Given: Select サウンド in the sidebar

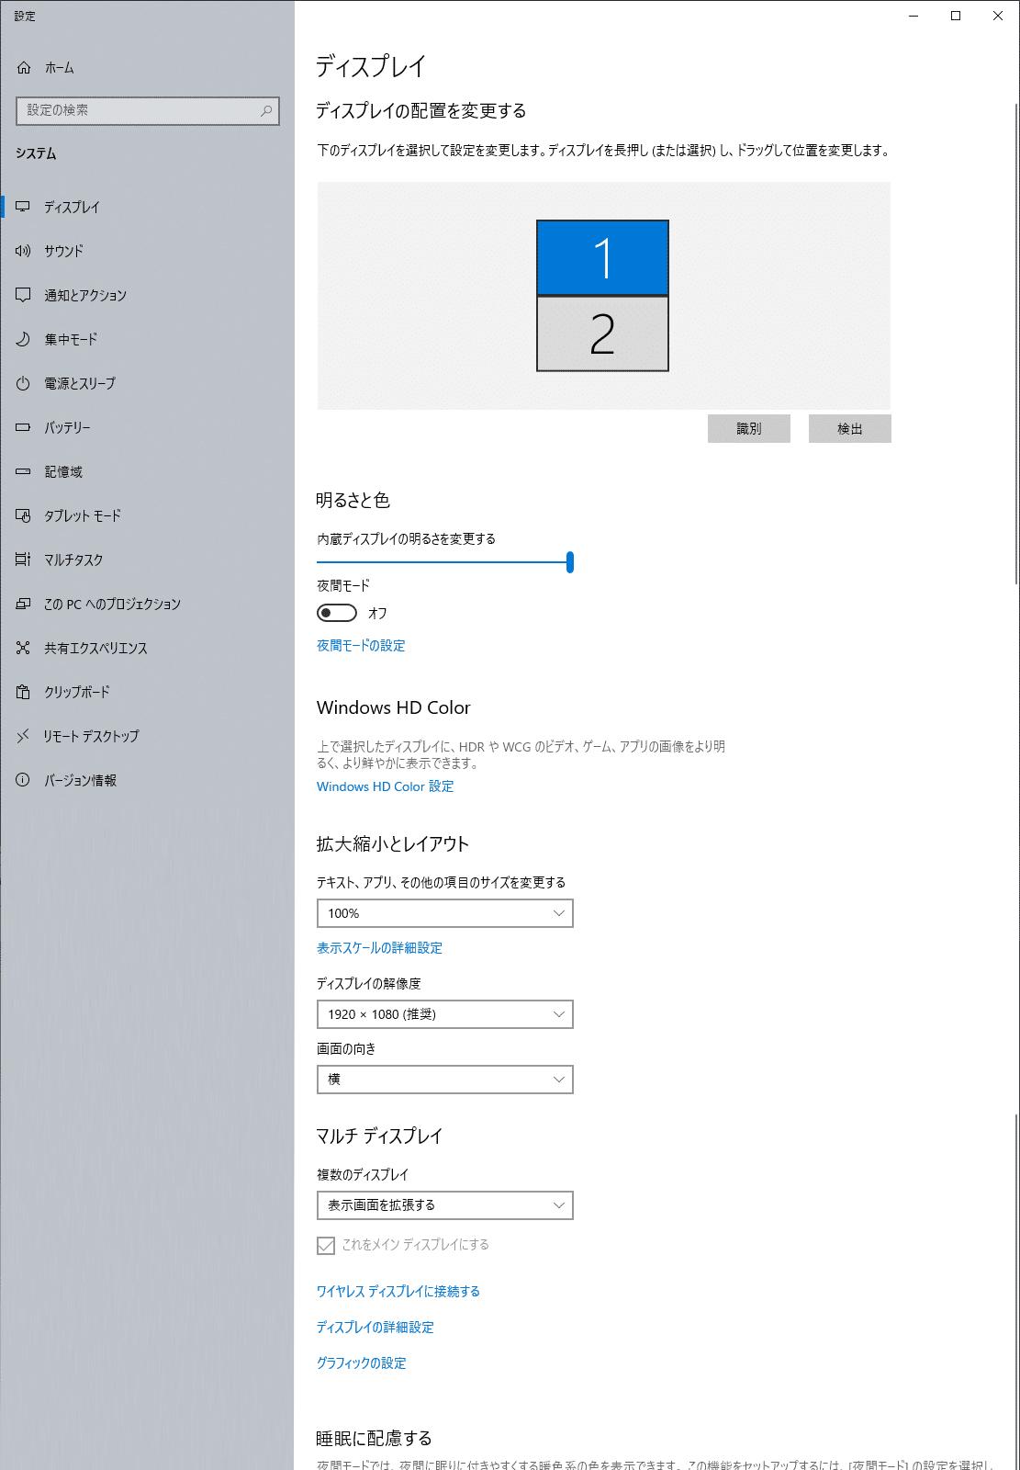Looking at the screenshot, I should click(63, 251).
